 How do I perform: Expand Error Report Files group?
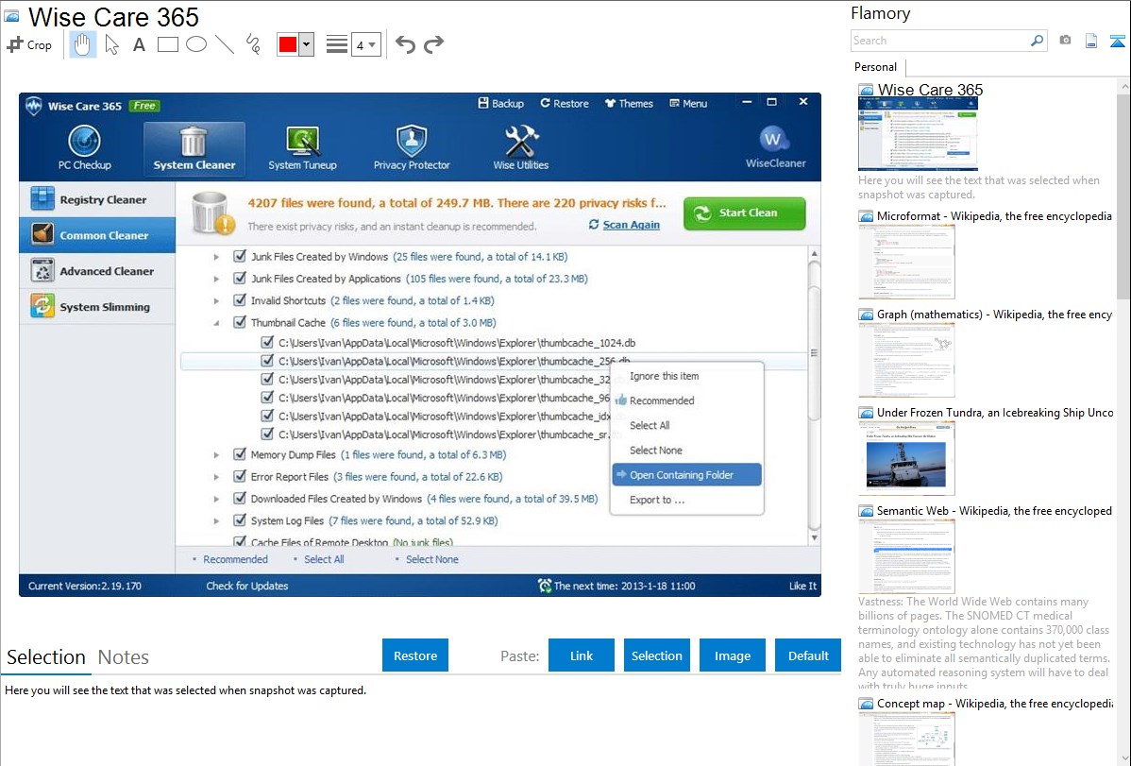[x=215, y=476]
